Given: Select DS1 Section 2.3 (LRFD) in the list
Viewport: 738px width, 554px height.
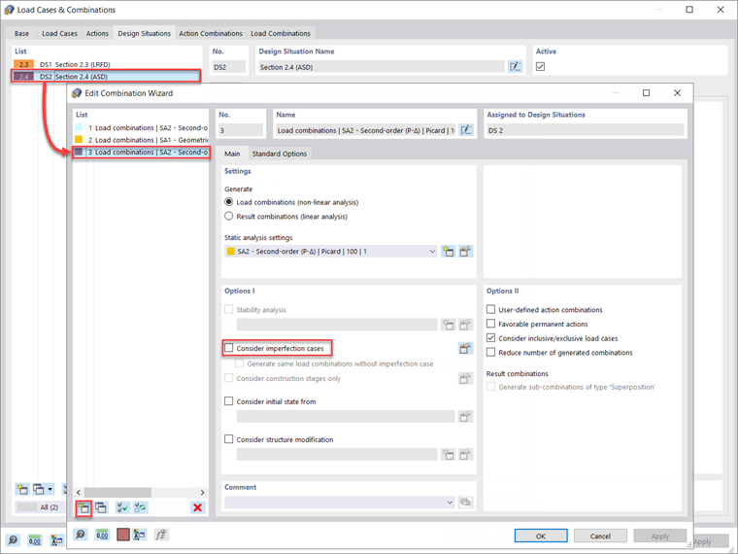Looking at the screenshot, I should tap(107, 64).
